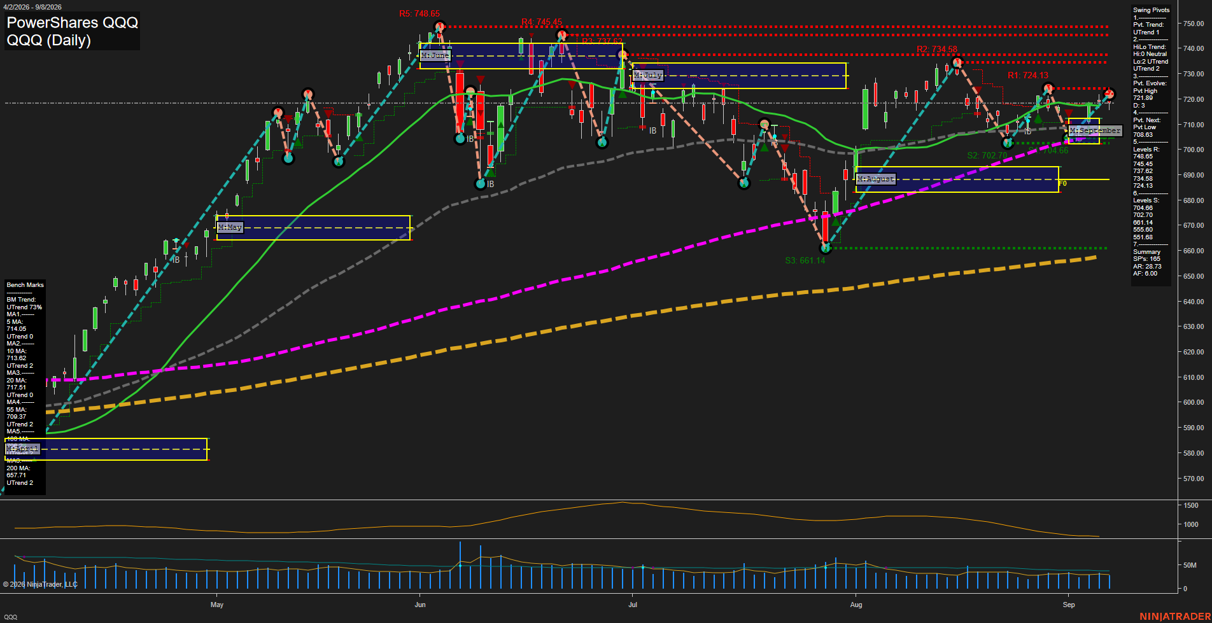Select the HiLo Trend: entry
This screenshot has width=1212, height=623.
coord(1150,47)
